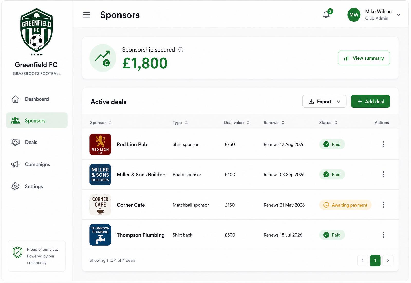
Task: Open View summary button
Action: click(364, 58)
